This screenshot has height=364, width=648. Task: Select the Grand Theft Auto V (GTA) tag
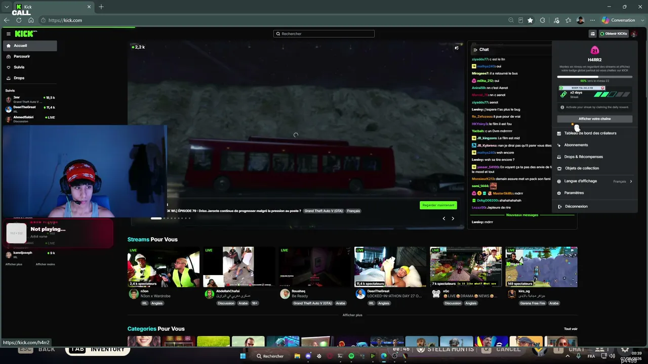(x=323, y=211)
